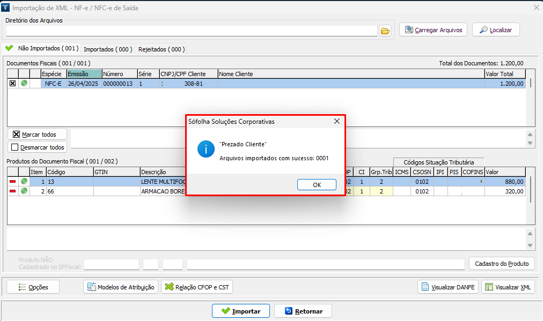Click the green status circle on item 2 row
Screen dimensions: 543x321
tap(24, 191)
